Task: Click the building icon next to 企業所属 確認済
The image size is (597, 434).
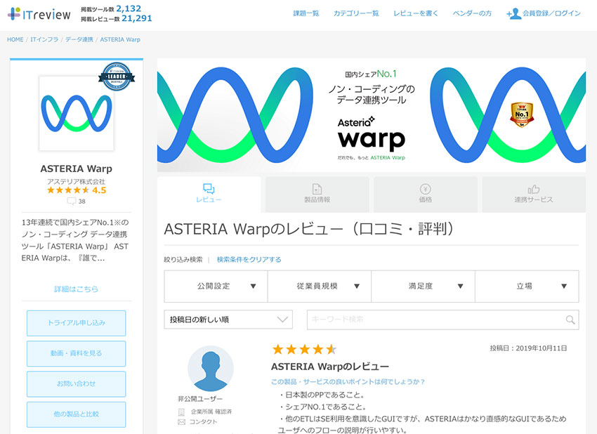Action: [182, 412]
